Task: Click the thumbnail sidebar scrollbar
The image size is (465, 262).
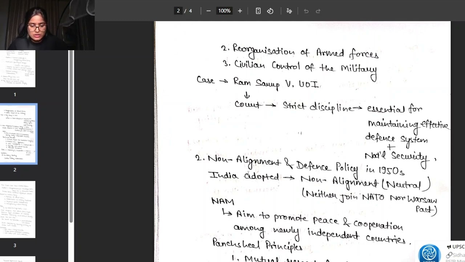Action: [71, 136]
